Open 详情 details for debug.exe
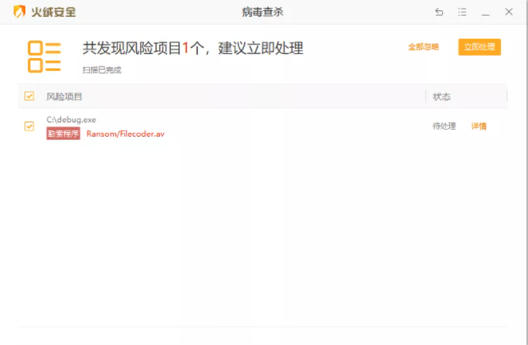The image size is (528, 345). point(479,126)
